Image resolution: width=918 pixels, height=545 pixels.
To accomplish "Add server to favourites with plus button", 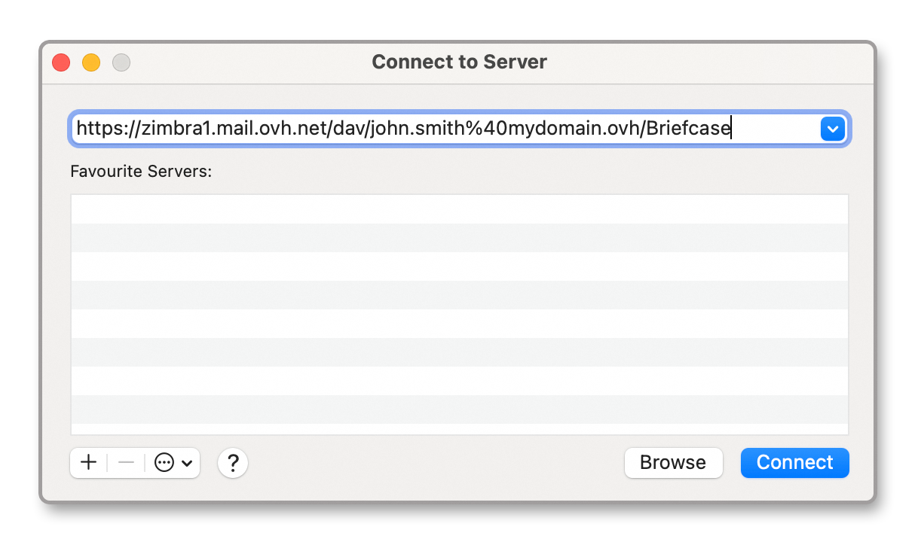I will pos(89,462).
